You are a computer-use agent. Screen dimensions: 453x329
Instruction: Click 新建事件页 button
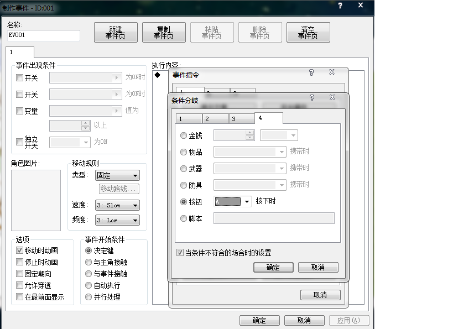click(x=116, y=33)
